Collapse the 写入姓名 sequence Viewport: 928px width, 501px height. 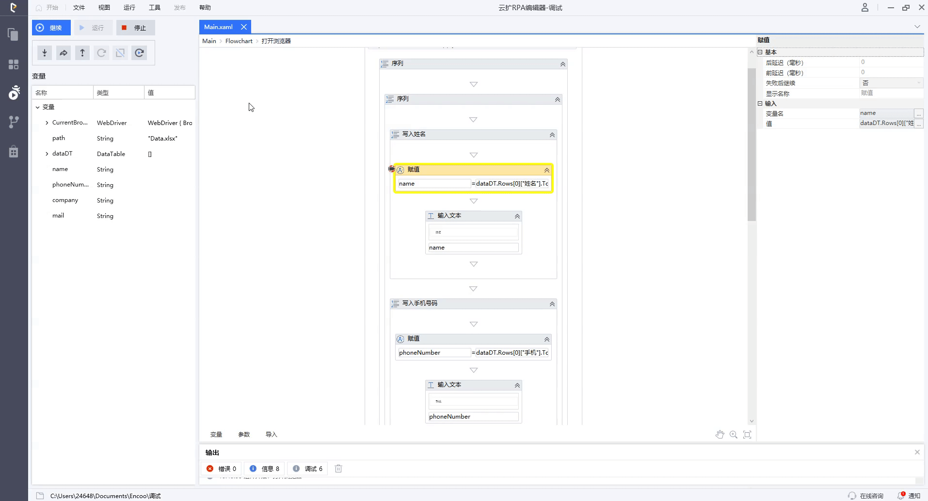coord(552,135)
